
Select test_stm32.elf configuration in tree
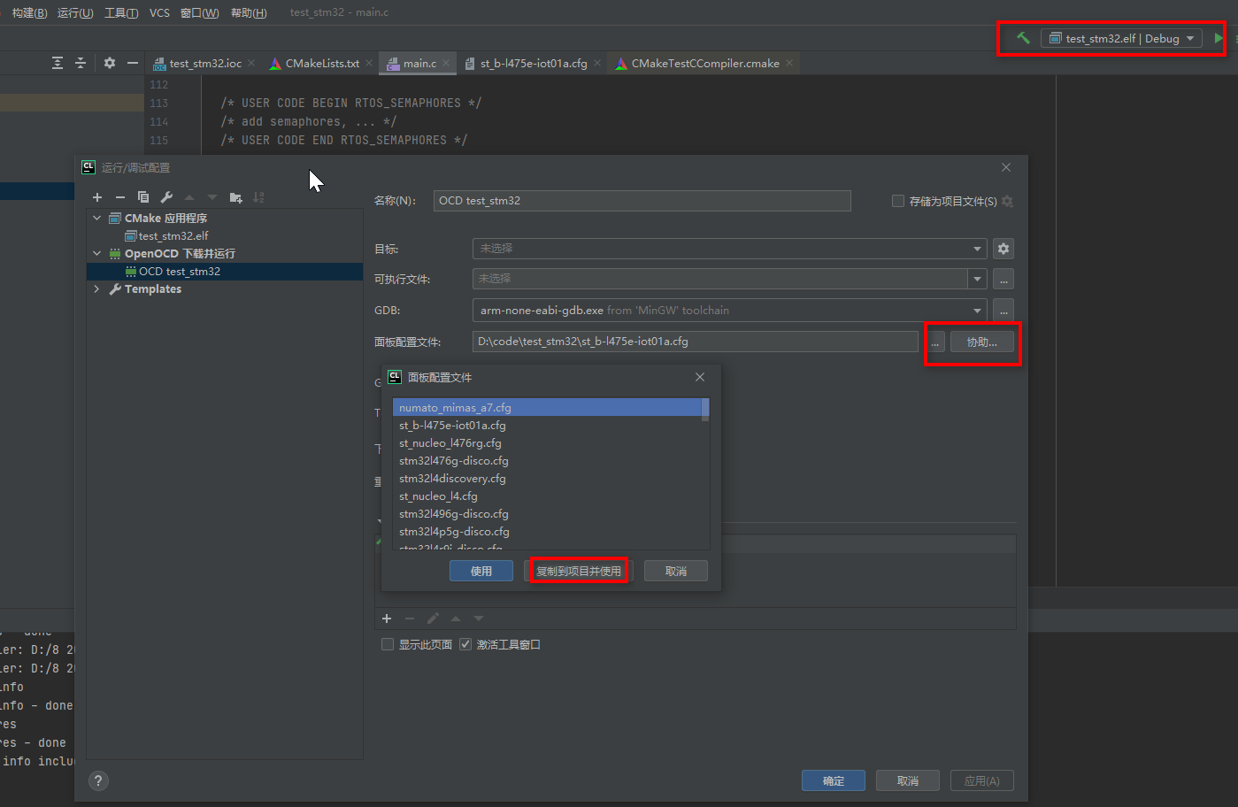click(x=173, y=236)
